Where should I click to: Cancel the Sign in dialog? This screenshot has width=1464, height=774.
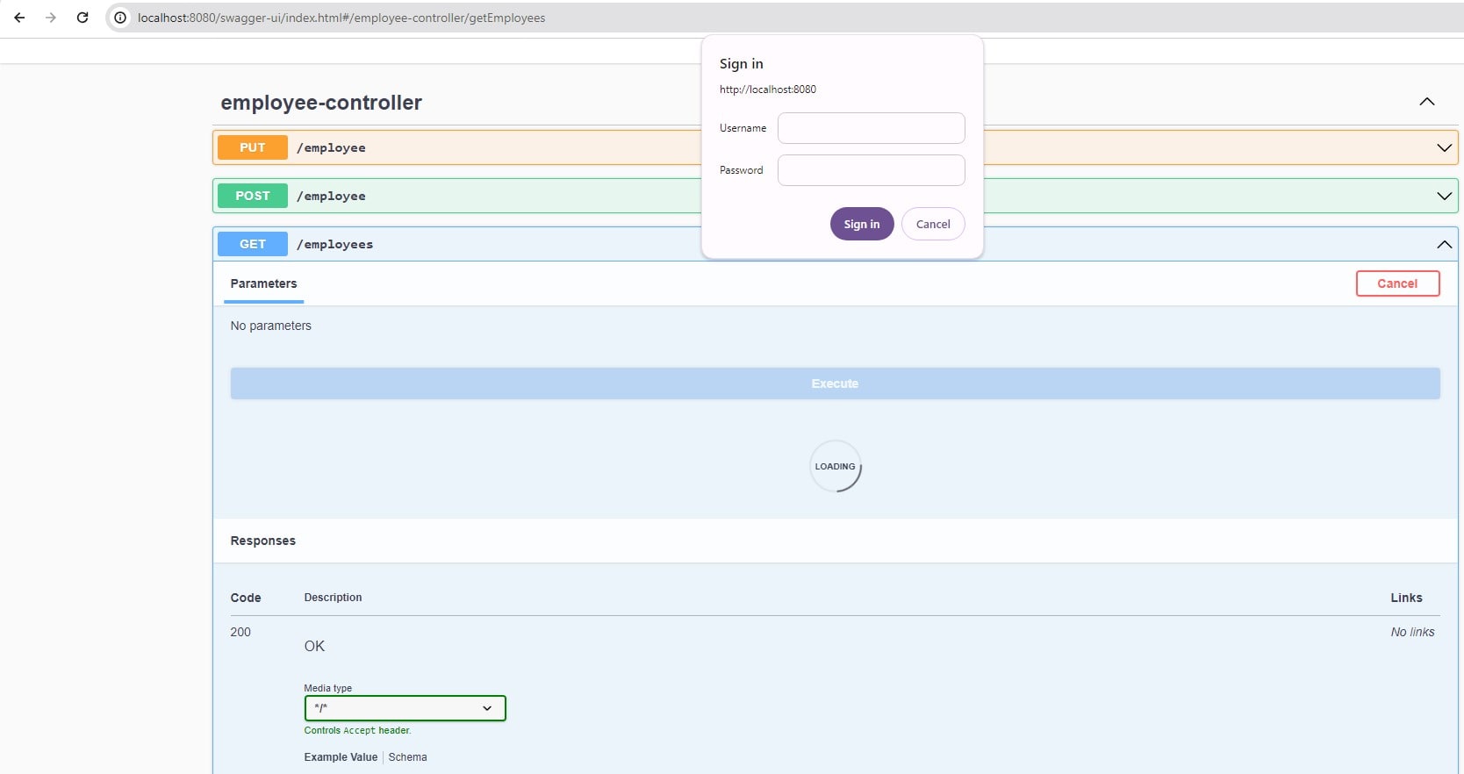(933, 224)
